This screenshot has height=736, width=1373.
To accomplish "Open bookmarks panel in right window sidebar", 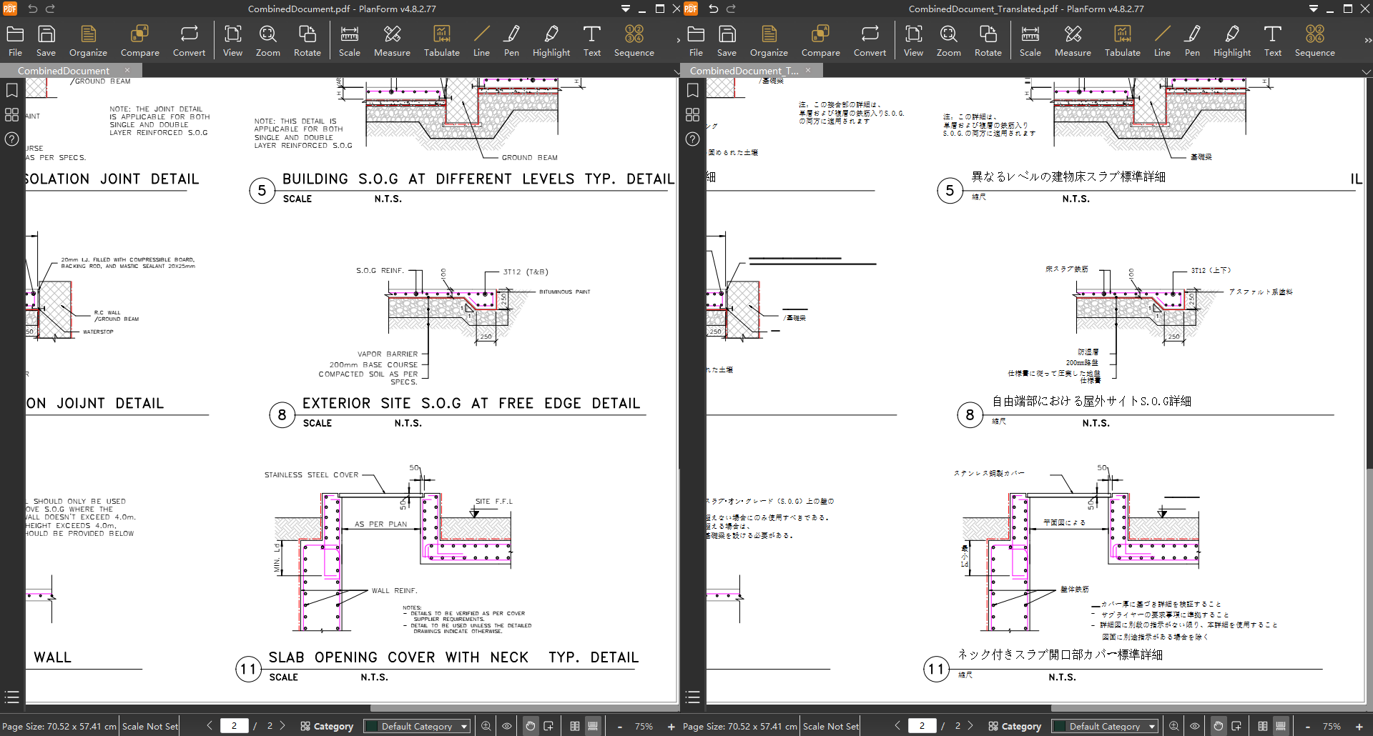I will (x=692, y=91).
